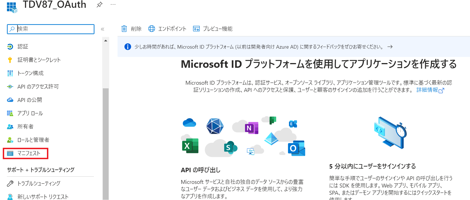Screen dimensions: 470x200
Task: Click the wrench icon for トラブルシューティング
Action: pos(10,183)
